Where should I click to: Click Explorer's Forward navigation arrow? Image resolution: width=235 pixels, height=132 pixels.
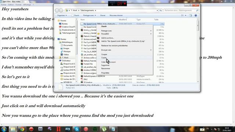point(61,10)
